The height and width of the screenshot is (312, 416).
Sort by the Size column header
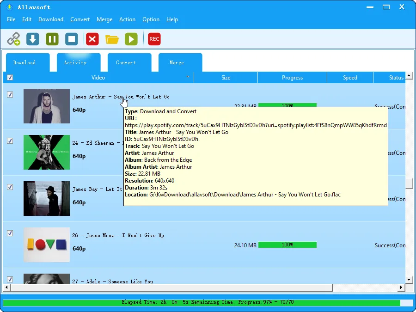[226, 78]
